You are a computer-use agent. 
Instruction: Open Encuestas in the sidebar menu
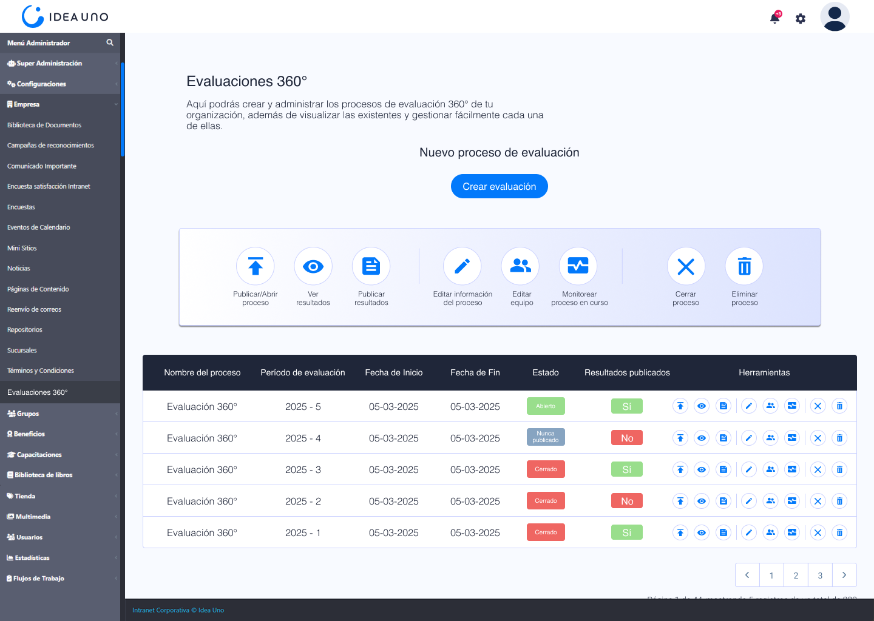(x=21, y=207)
